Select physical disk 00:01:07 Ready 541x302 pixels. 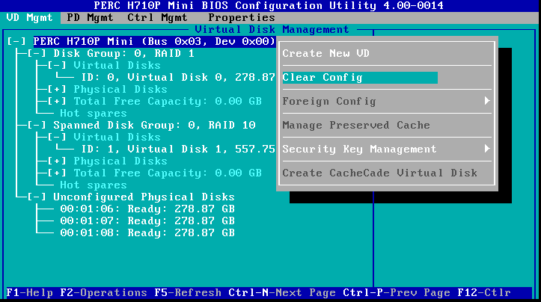pyautogui.click(x=147, y=221)
